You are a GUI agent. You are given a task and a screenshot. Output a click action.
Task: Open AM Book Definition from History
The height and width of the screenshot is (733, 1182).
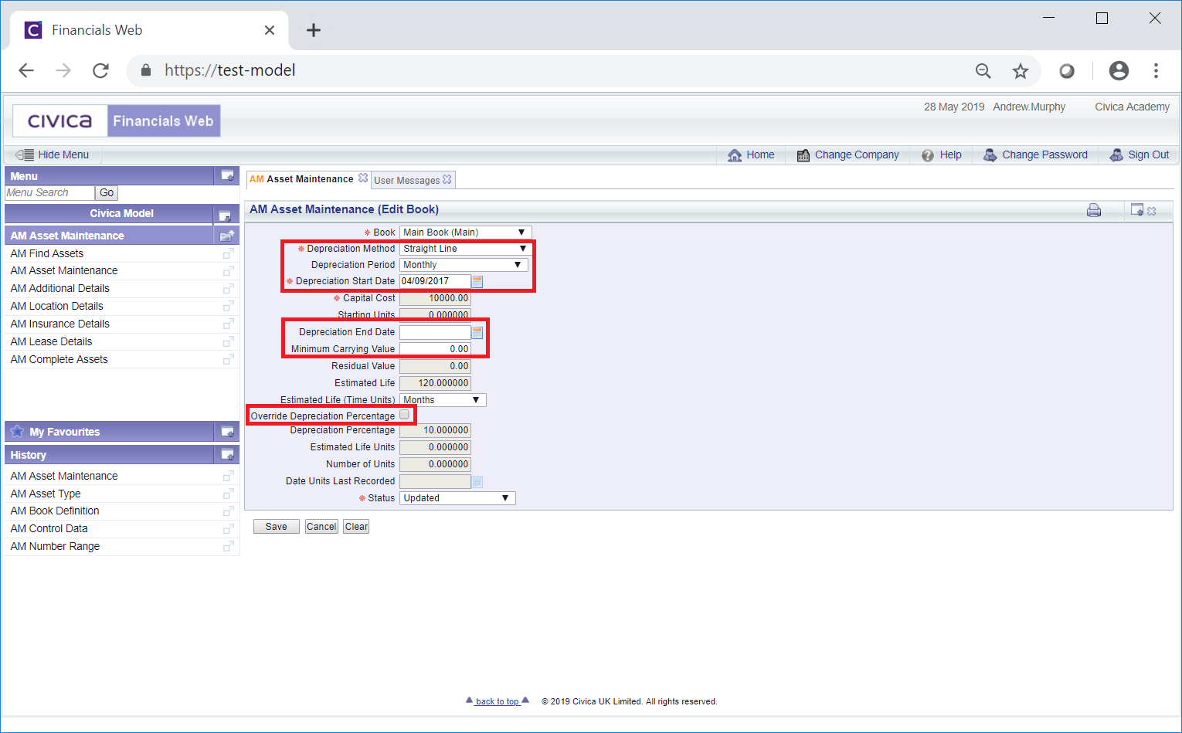[55, 511]
